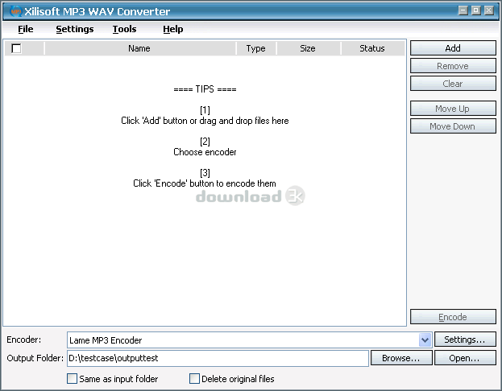
Task: Sort the list by Size column
Action: (x=307, y=48)
